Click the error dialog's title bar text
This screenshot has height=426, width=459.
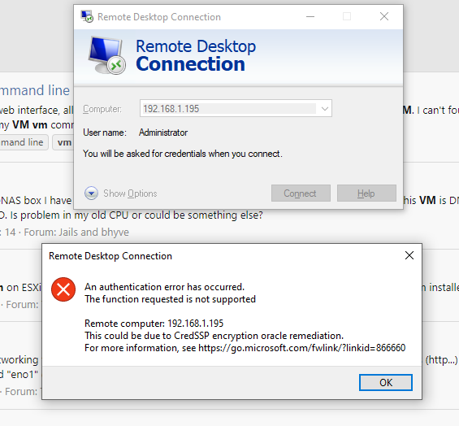click(110, 256)
